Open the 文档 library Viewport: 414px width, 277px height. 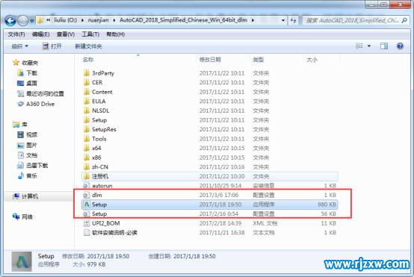click(27, 155)
